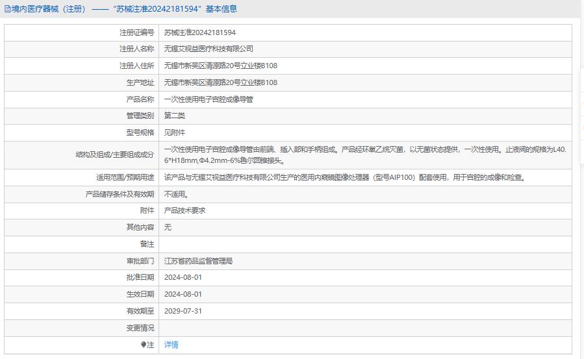Click the 第二类 management category value
584x359 pixels.
(174, 116)
